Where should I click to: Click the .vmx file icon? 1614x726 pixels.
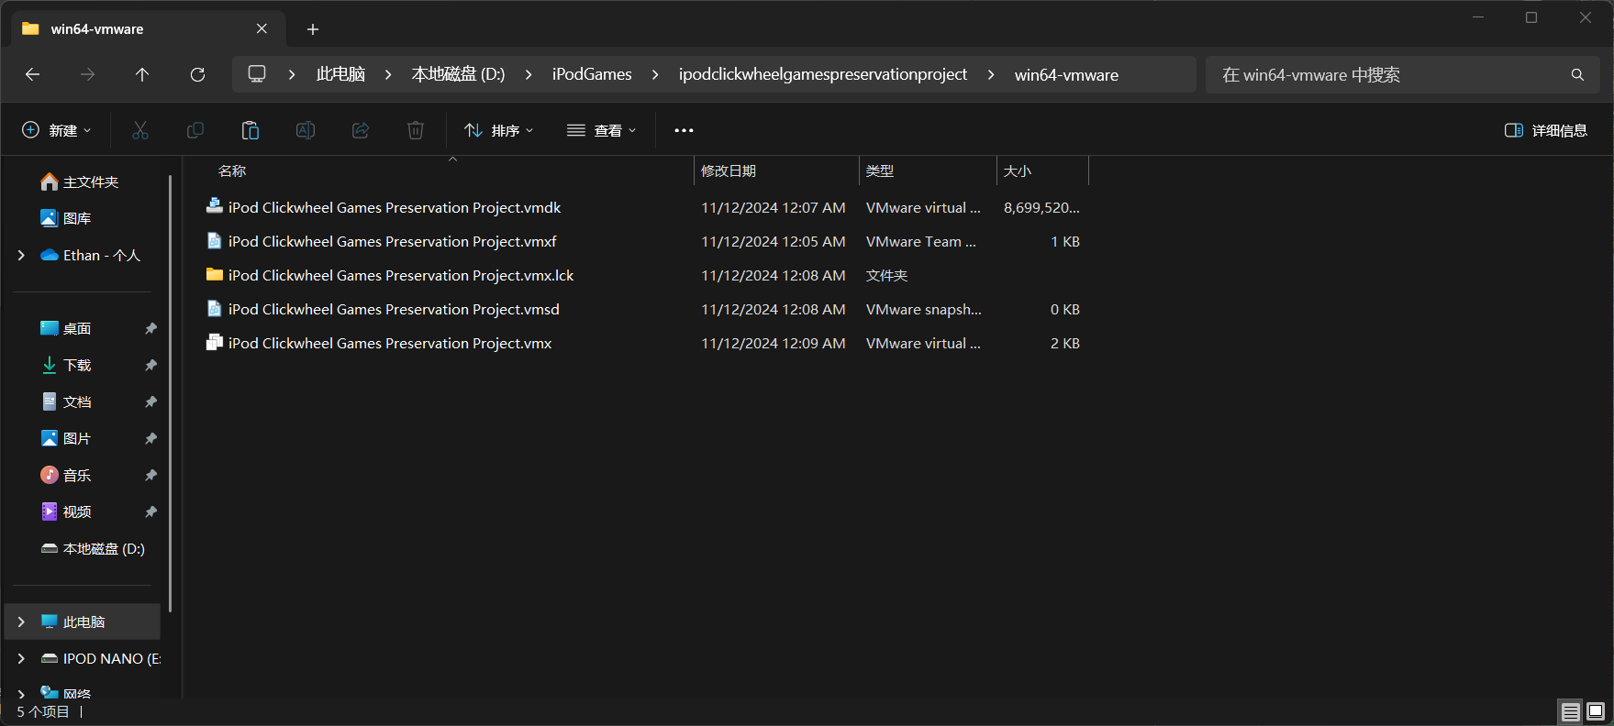(215, 342)
